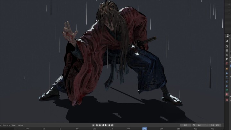Open the Object Data green triangle tab
231x130 pixels.
point(227,90)
